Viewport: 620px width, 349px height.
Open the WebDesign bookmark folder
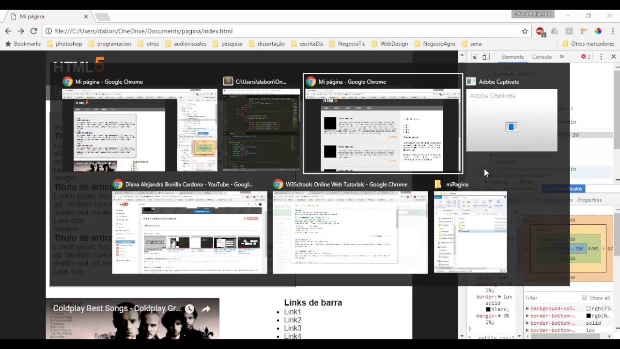(x=389, y=44)
